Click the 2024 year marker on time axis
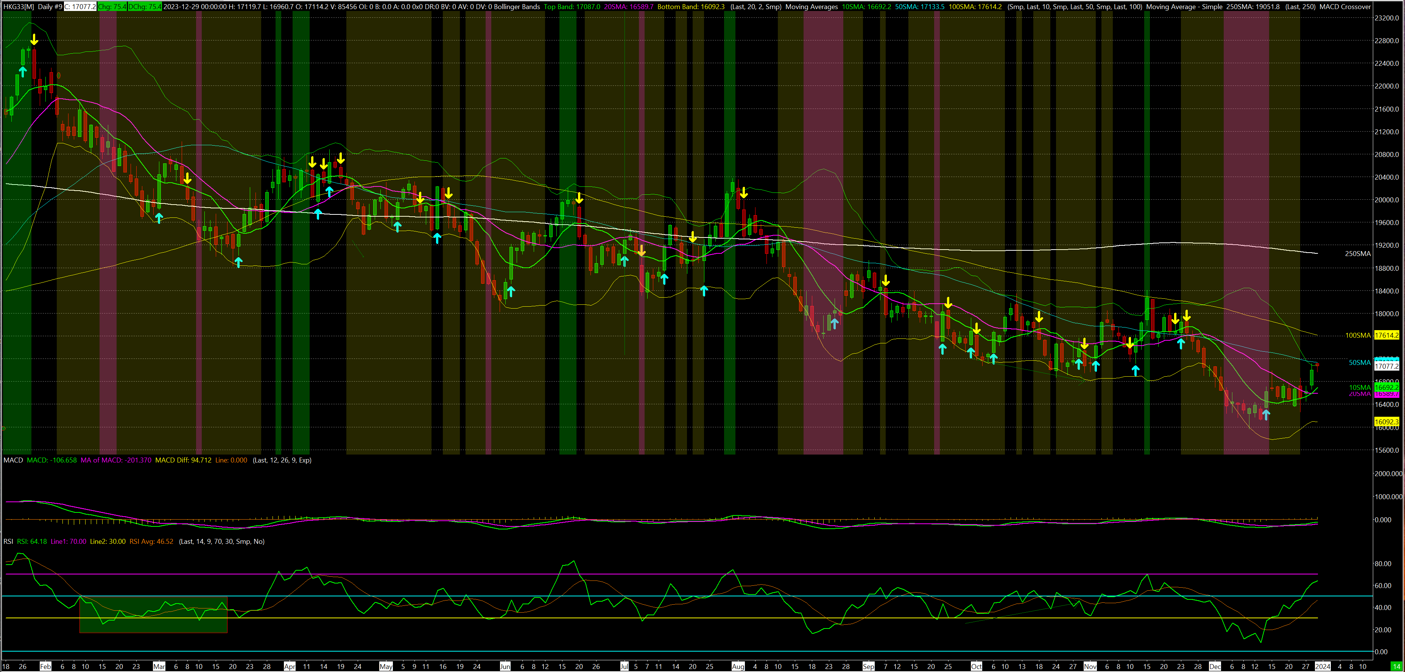 tap(1322, 666)
